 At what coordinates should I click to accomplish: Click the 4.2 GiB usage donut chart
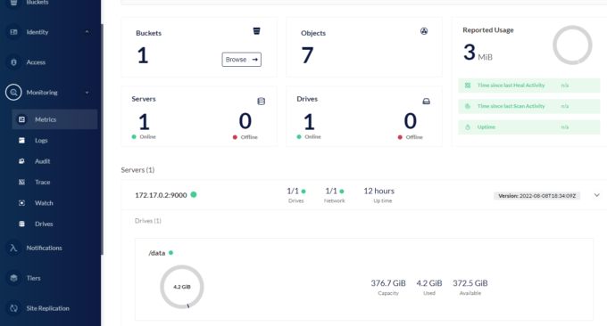coord(182,287)
